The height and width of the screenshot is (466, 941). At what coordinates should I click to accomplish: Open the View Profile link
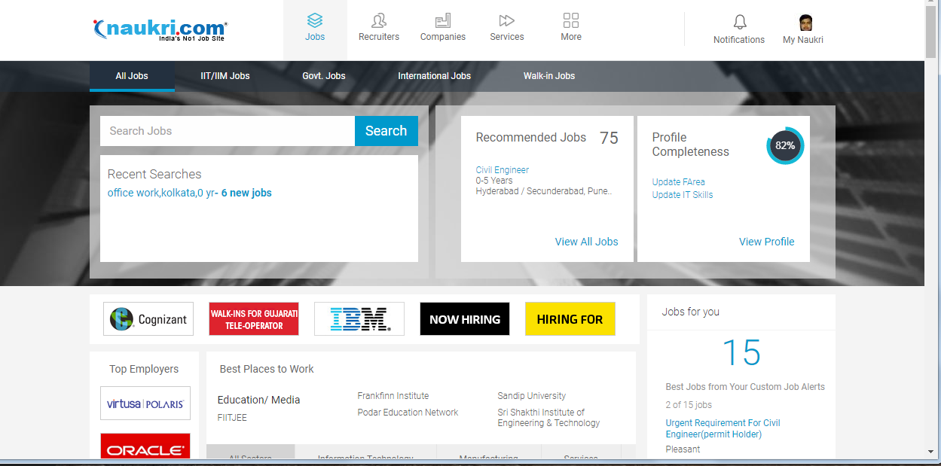(766, 242)
